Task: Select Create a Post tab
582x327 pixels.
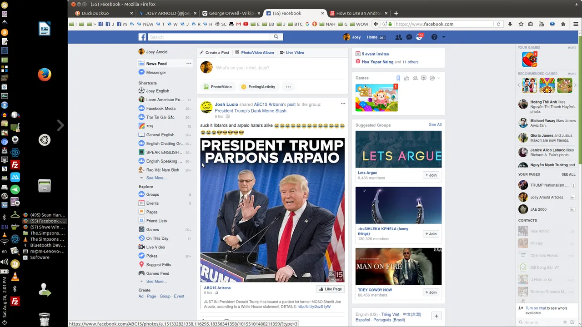Action: tap(214, 53)
